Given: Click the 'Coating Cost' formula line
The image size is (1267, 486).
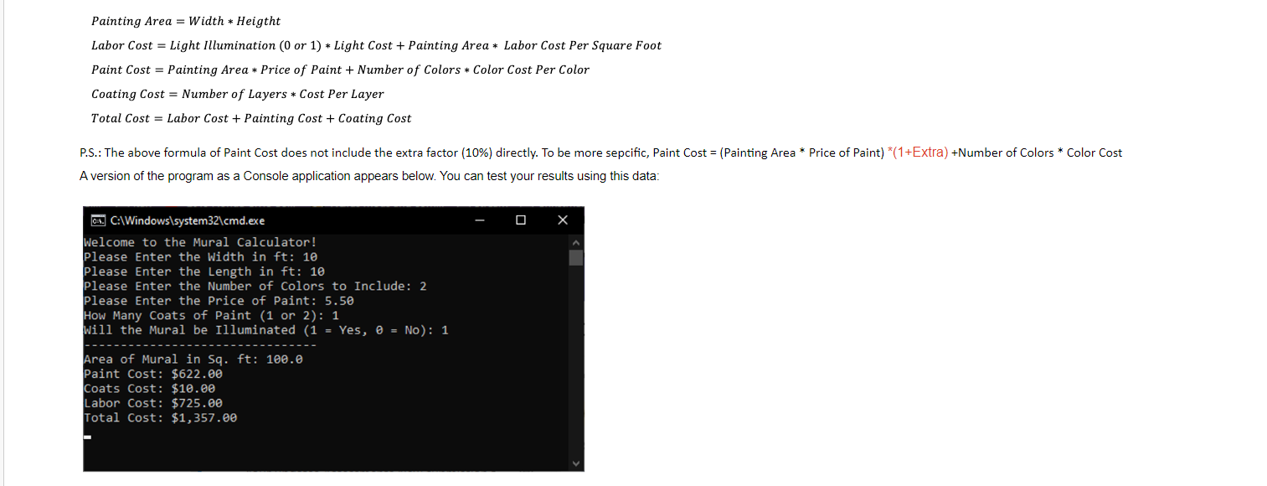Looking at the screenshot, I should (x=237, y=94).
